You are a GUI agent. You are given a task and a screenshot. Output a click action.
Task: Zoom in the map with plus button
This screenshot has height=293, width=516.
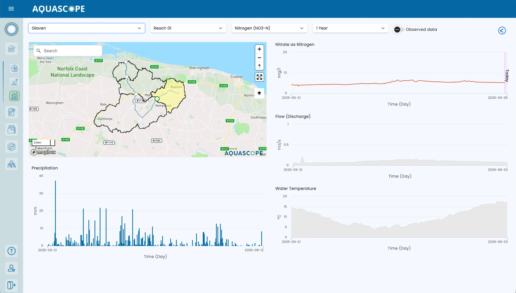259,49
